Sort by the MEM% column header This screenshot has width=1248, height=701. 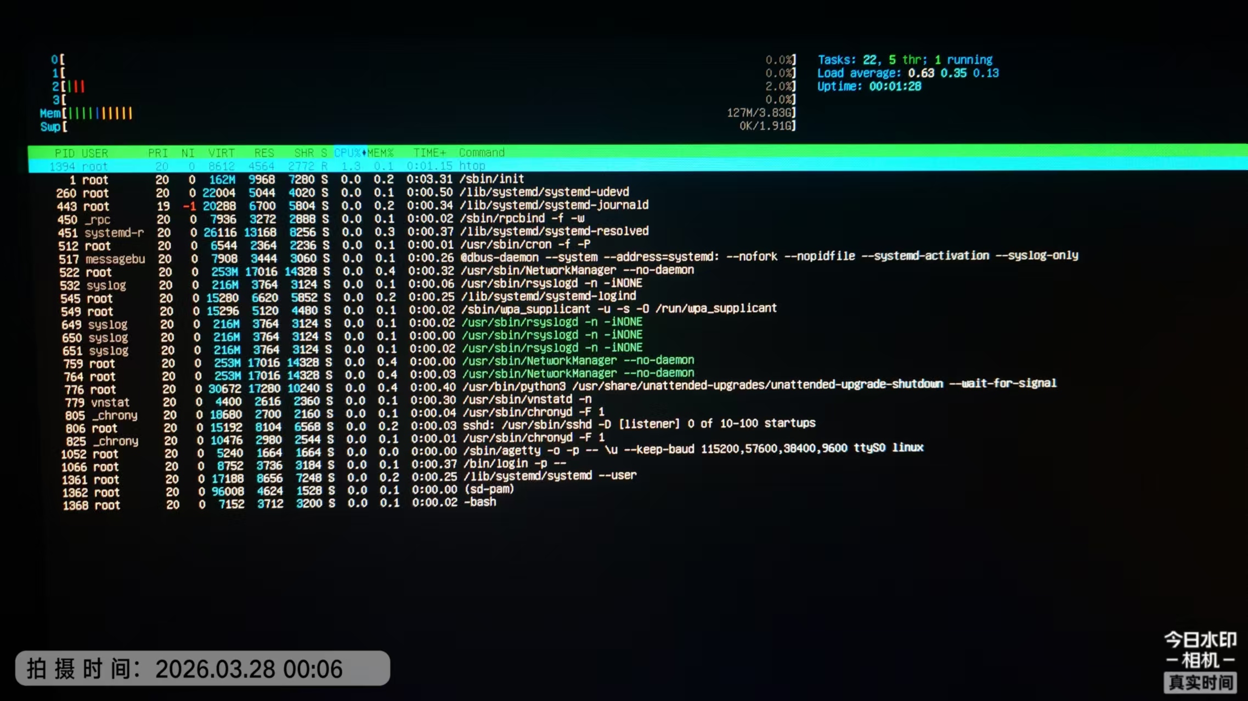point(380,152)
